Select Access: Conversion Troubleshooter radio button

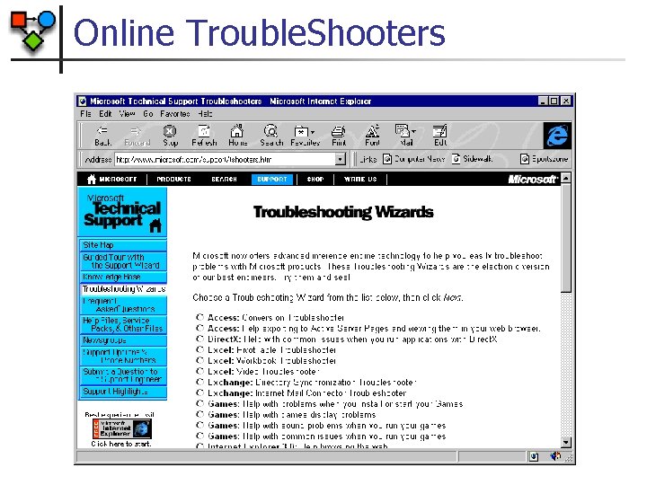click(200, 317)
